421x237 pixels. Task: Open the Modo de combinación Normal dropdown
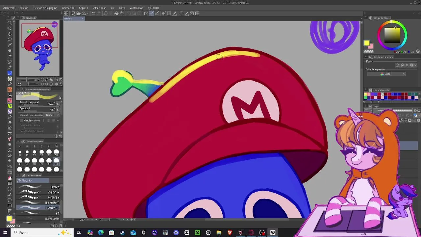(x=52, y=115)
